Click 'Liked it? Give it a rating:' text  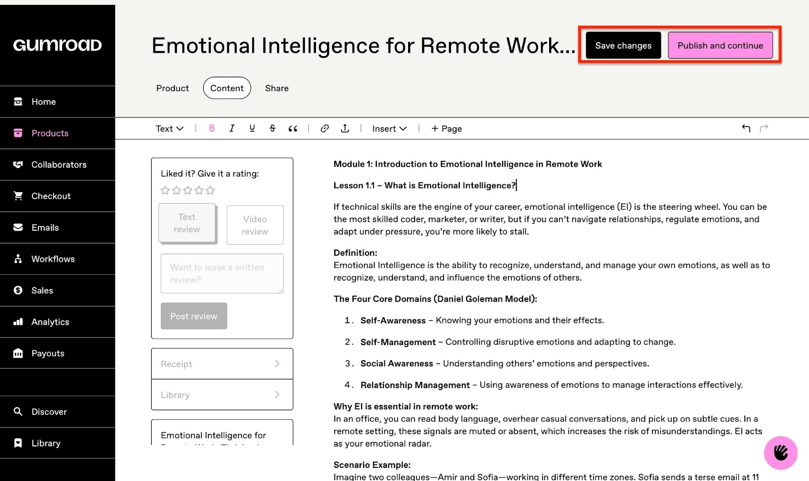(210, 173)
